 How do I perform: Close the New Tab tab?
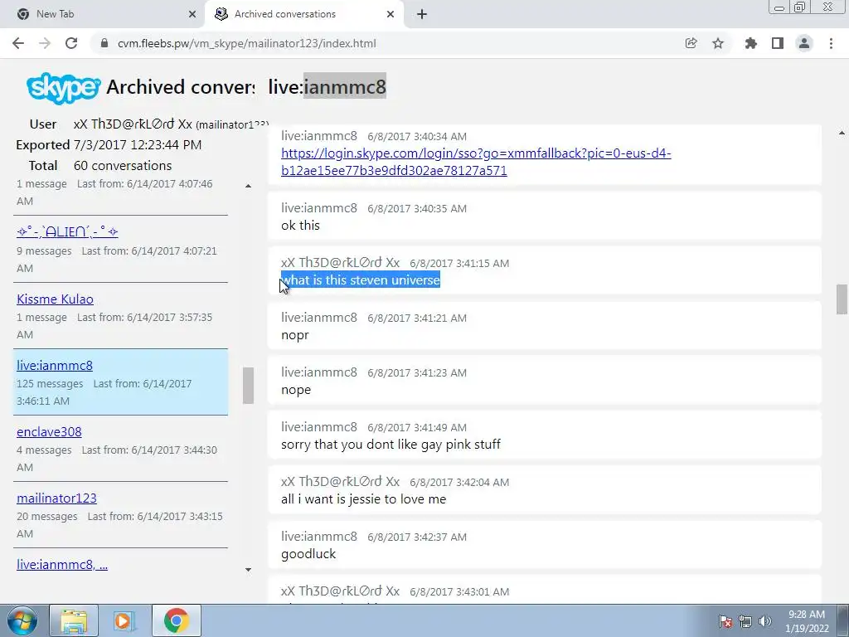192,14
